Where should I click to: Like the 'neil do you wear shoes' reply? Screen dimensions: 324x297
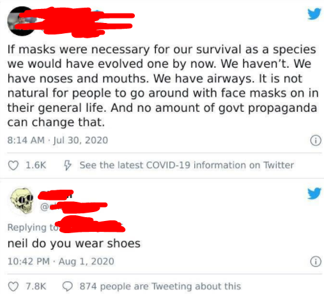coord(13,287)
